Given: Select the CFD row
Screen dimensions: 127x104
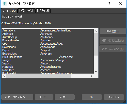Looking at the screenshot, I should 48,44.
